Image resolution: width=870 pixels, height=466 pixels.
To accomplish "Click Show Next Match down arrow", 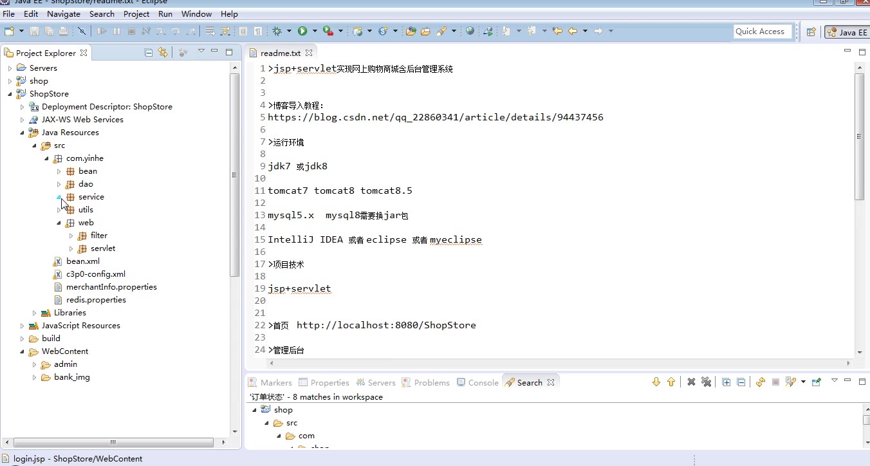I will pyautogui.click(x=656, y=382).
